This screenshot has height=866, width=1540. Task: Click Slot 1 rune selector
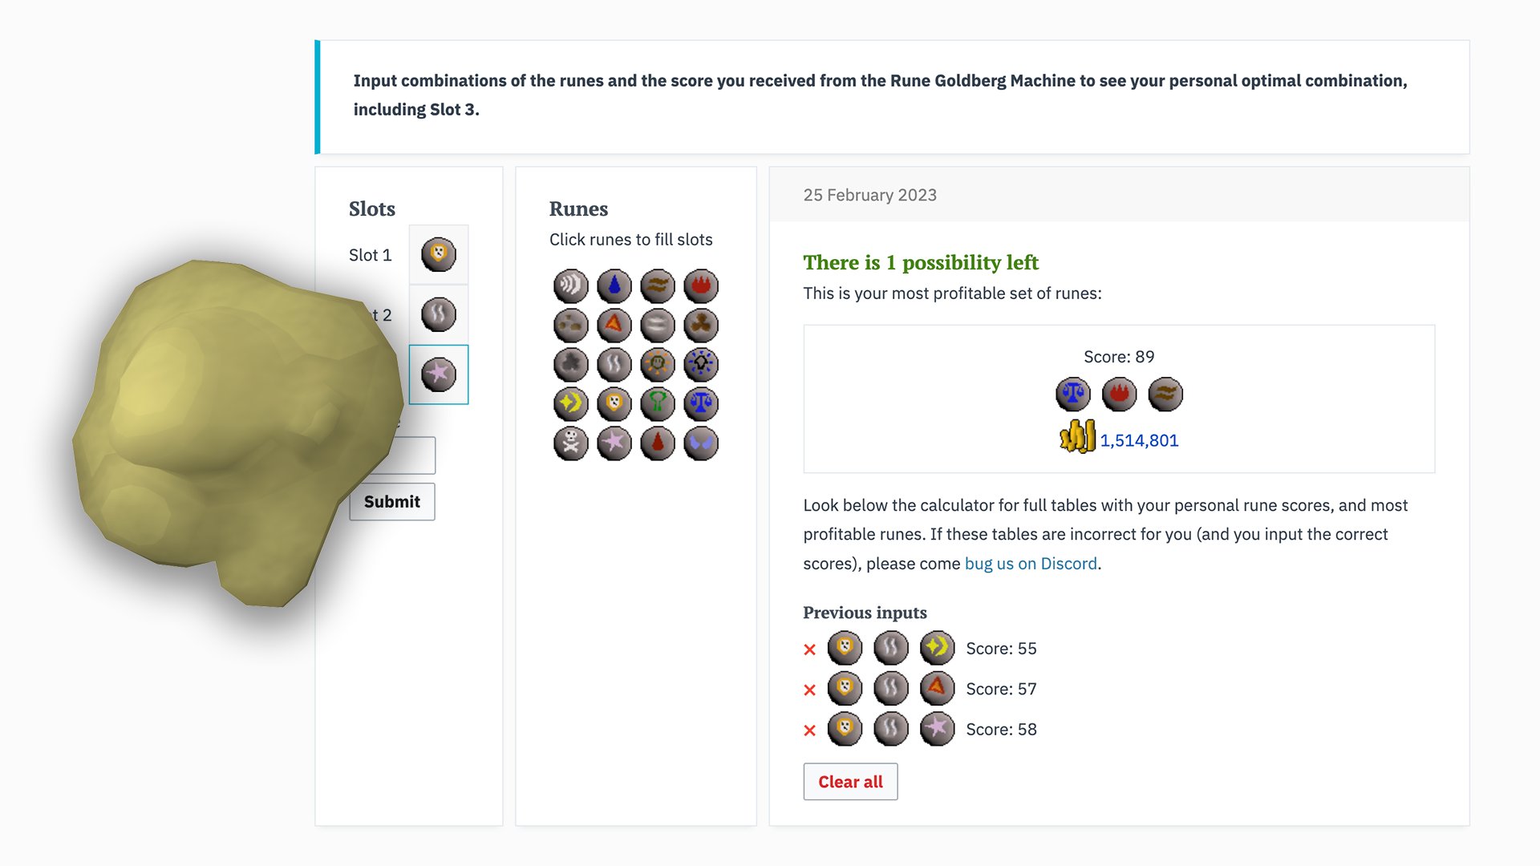pos(439,253)
